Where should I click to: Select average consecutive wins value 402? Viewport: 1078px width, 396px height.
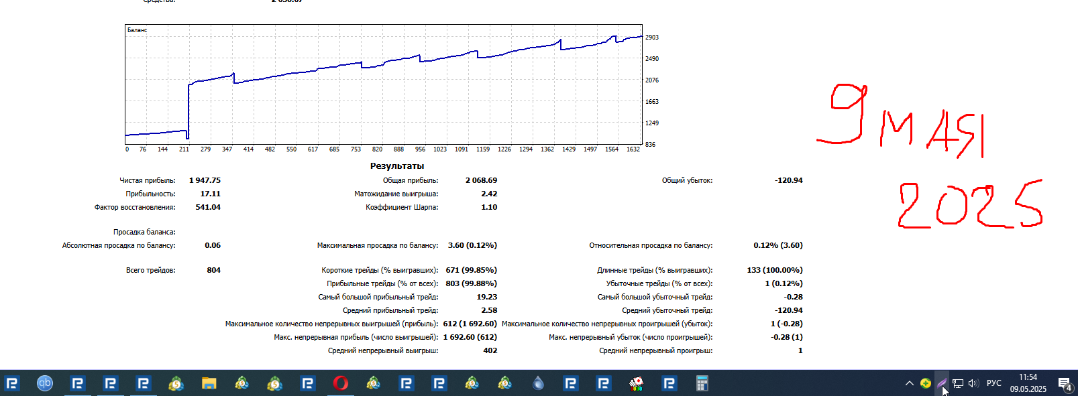[x=490, y=350]
